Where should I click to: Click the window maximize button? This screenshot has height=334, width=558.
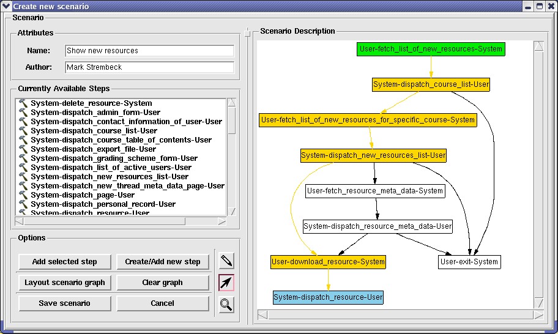[x=540, y=6]
